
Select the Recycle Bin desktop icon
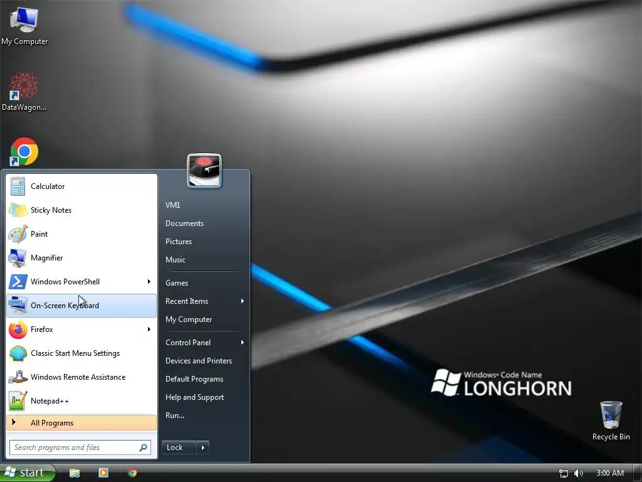pos(611,415)
